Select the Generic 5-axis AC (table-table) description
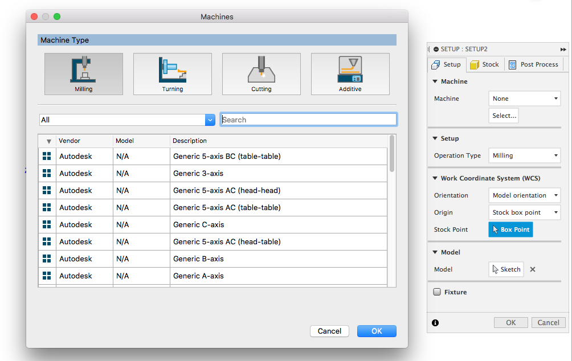The height and width of the screenshot is (361, 572). point(227,207)
